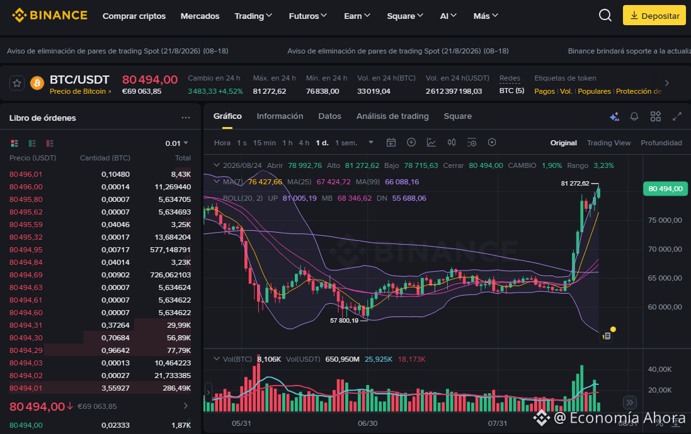Add BTC/USDT to favorites with star
The height and width of the screenshot is (434, 691).
[17, 83]
